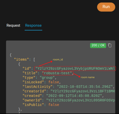The width and height of the screenshot is (119, 114).
Task: Click the opening bracket after "items"
Action: point(34,60)
